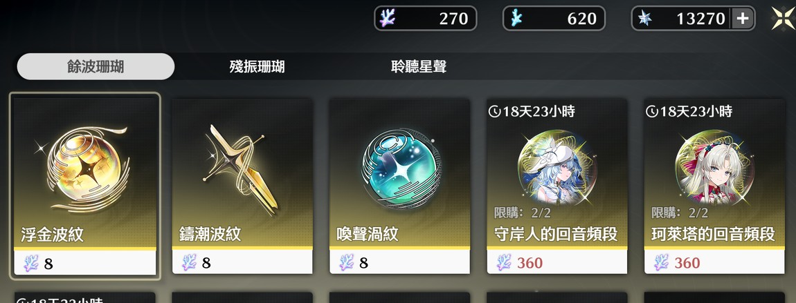Click the clock timer icon on 守岸人 card
This screenshot has width=796, height=303.
pos(494,111)
